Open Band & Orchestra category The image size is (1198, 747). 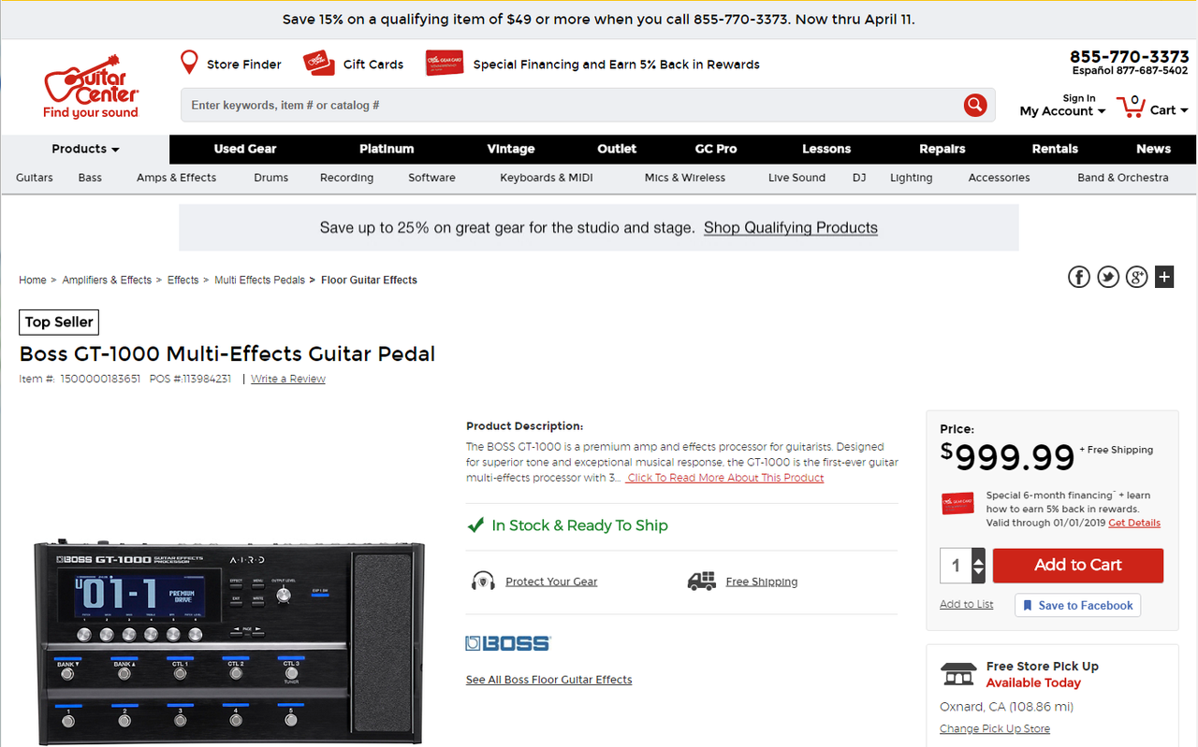click(x=1123, y=178)
